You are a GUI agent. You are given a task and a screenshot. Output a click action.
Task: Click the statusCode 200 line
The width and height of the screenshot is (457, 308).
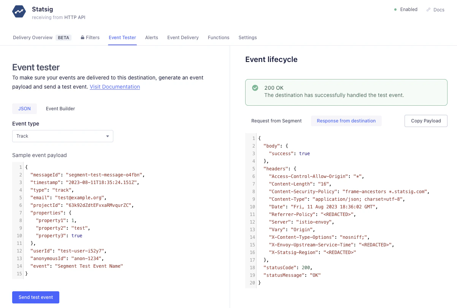pyautogui.click(x=288, y=268)
